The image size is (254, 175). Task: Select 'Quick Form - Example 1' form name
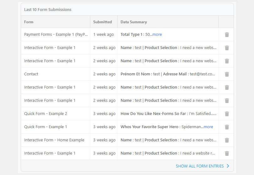click(45, 127)
